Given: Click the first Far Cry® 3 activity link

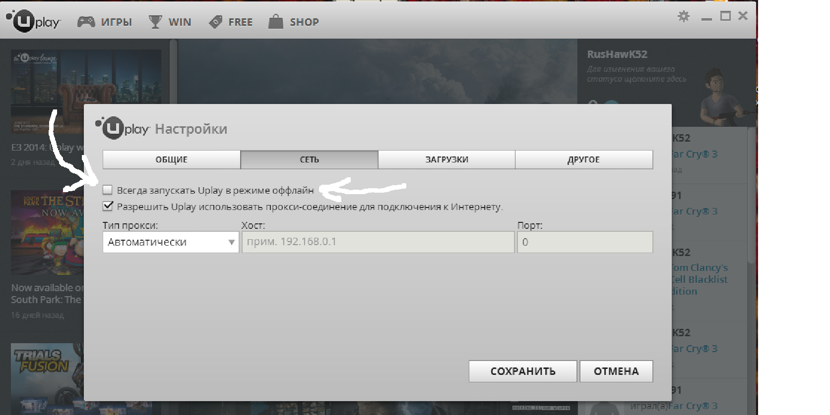Looking at the screenshot, I should pyautogui.click(x=694, y=154).
